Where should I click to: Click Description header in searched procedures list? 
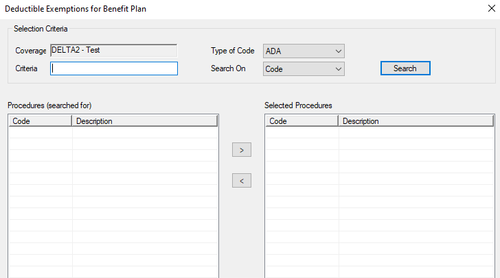point(144,121)
